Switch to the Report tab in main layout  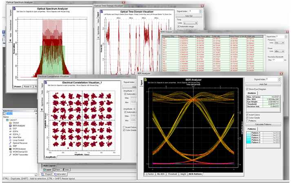click(57, 170)
